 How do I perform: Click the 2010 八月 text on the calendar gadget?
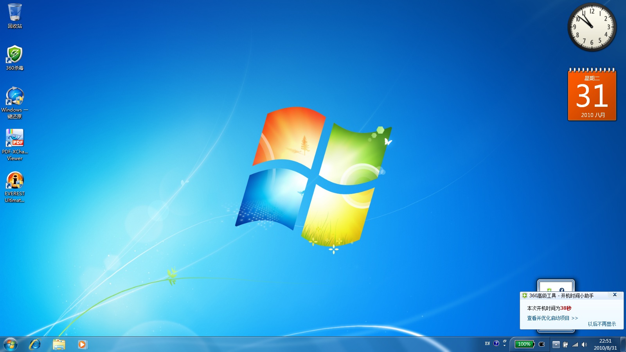pos(593,115)
